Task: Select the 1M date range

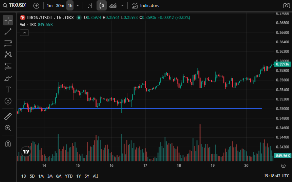Action: click(x=41, y=176)
